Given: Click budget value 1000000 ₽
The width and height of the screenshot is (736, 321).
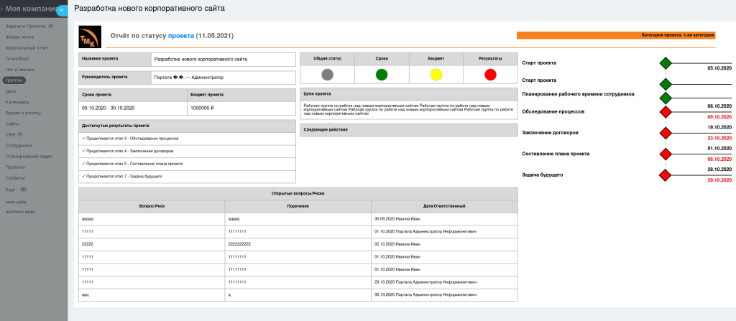Looking at the screenshot, I should coord(202,108).
